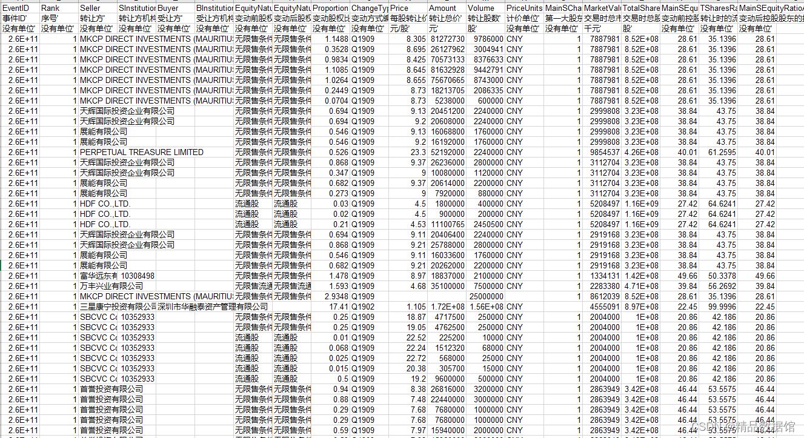Screen dimensions: 804x438
Task: Select volume cell 3004941
Action: [485, 49]
